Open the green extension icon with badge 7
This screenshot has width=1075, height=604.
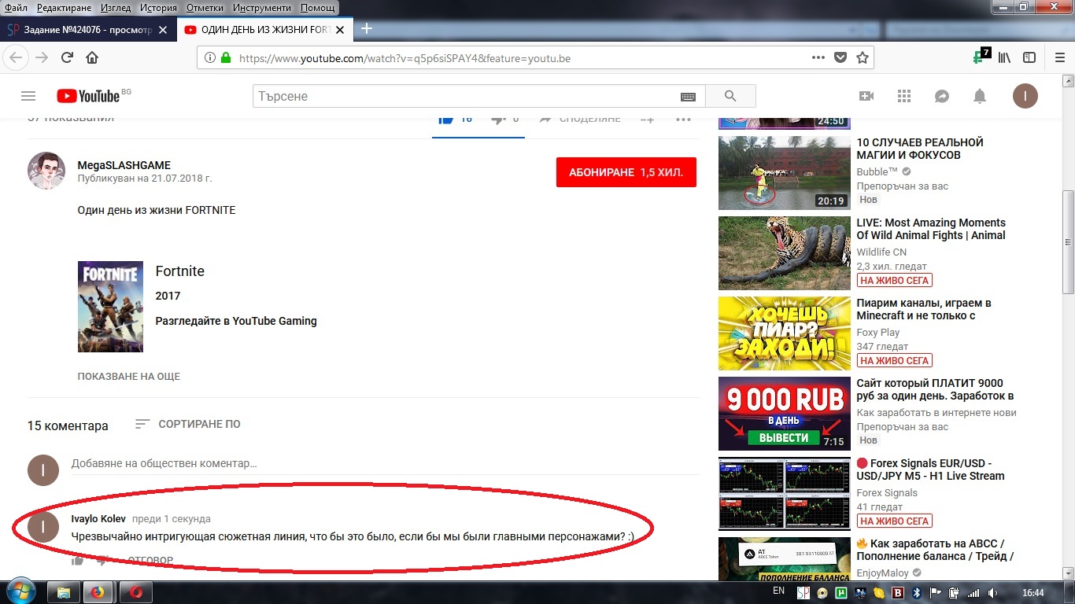(981, 56)
